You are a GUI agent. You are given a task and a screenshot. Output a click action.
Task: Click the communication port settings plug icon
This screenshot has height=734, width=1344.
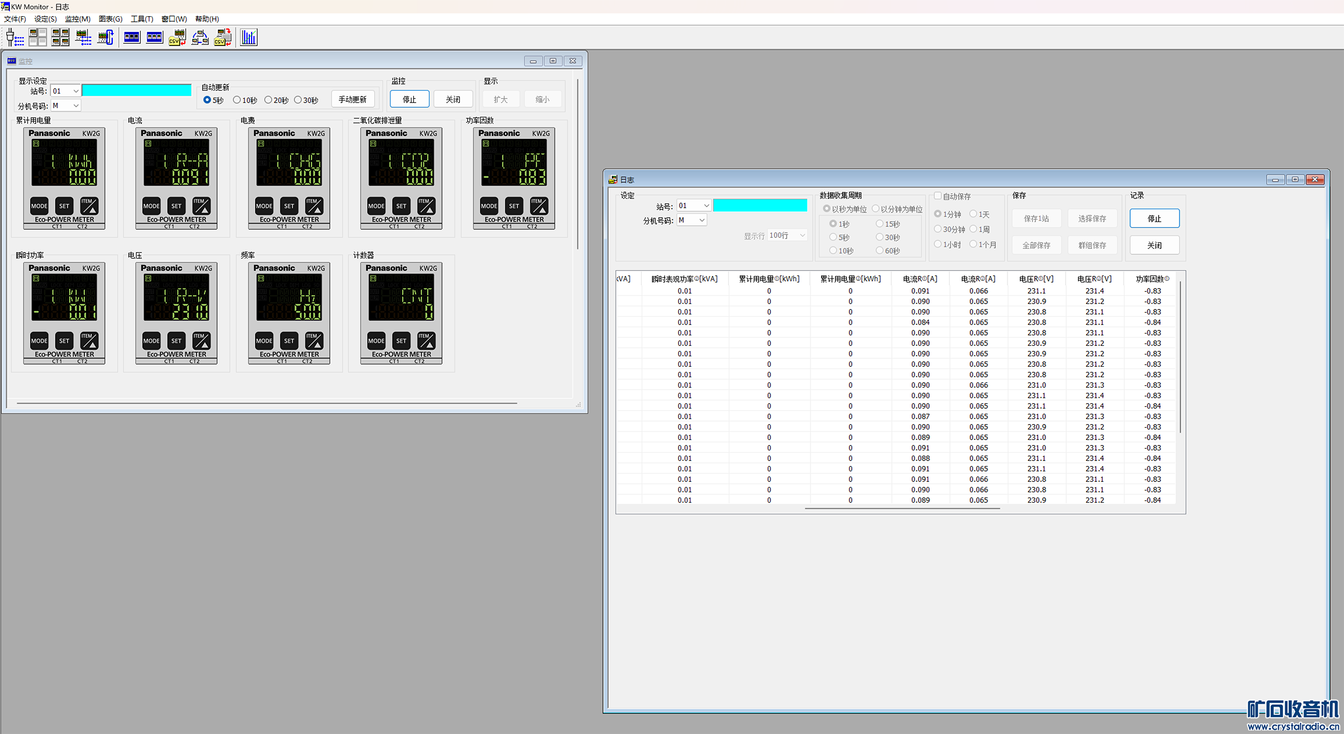click(15, 38)
